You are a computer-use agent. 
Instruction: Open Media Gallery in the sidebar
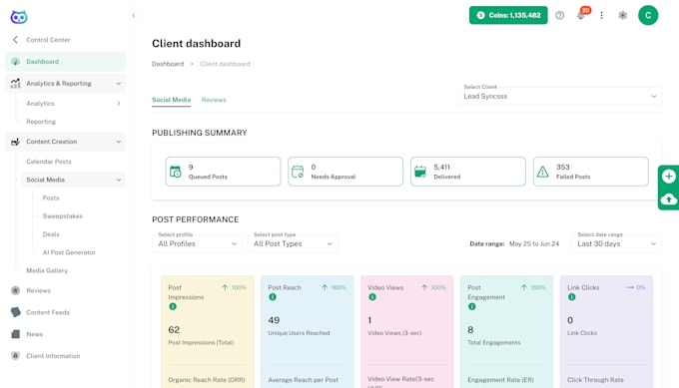coord(47,270)
